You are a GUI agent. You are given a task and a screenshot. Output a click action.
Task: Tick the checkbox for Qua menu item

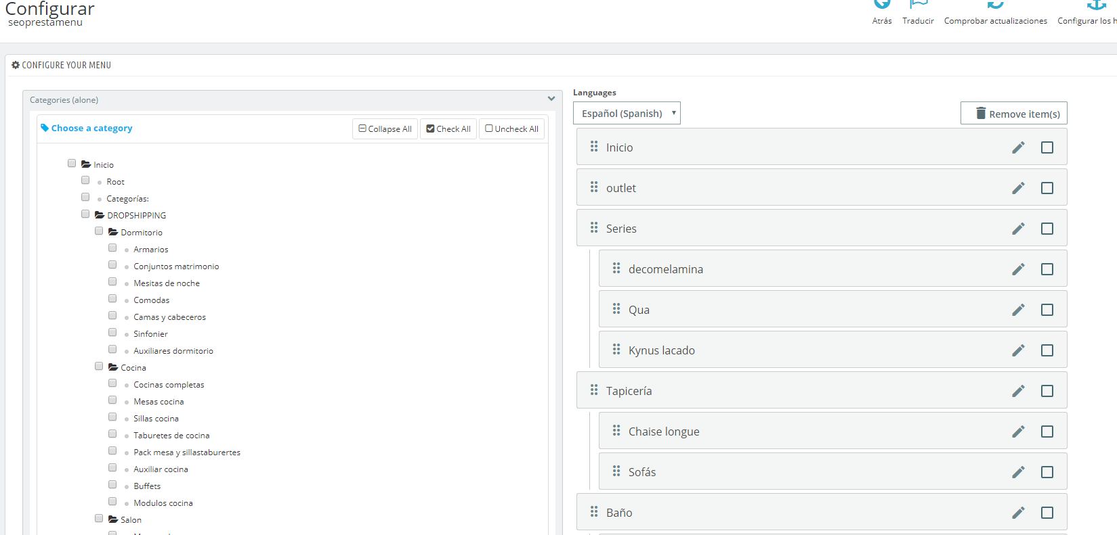point(1047,310)
